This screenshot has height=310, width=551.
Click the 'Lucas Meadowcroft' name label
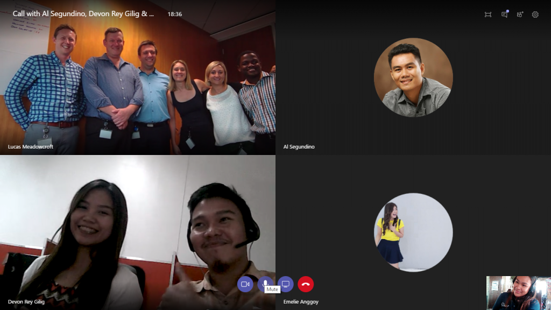(31, 146)
